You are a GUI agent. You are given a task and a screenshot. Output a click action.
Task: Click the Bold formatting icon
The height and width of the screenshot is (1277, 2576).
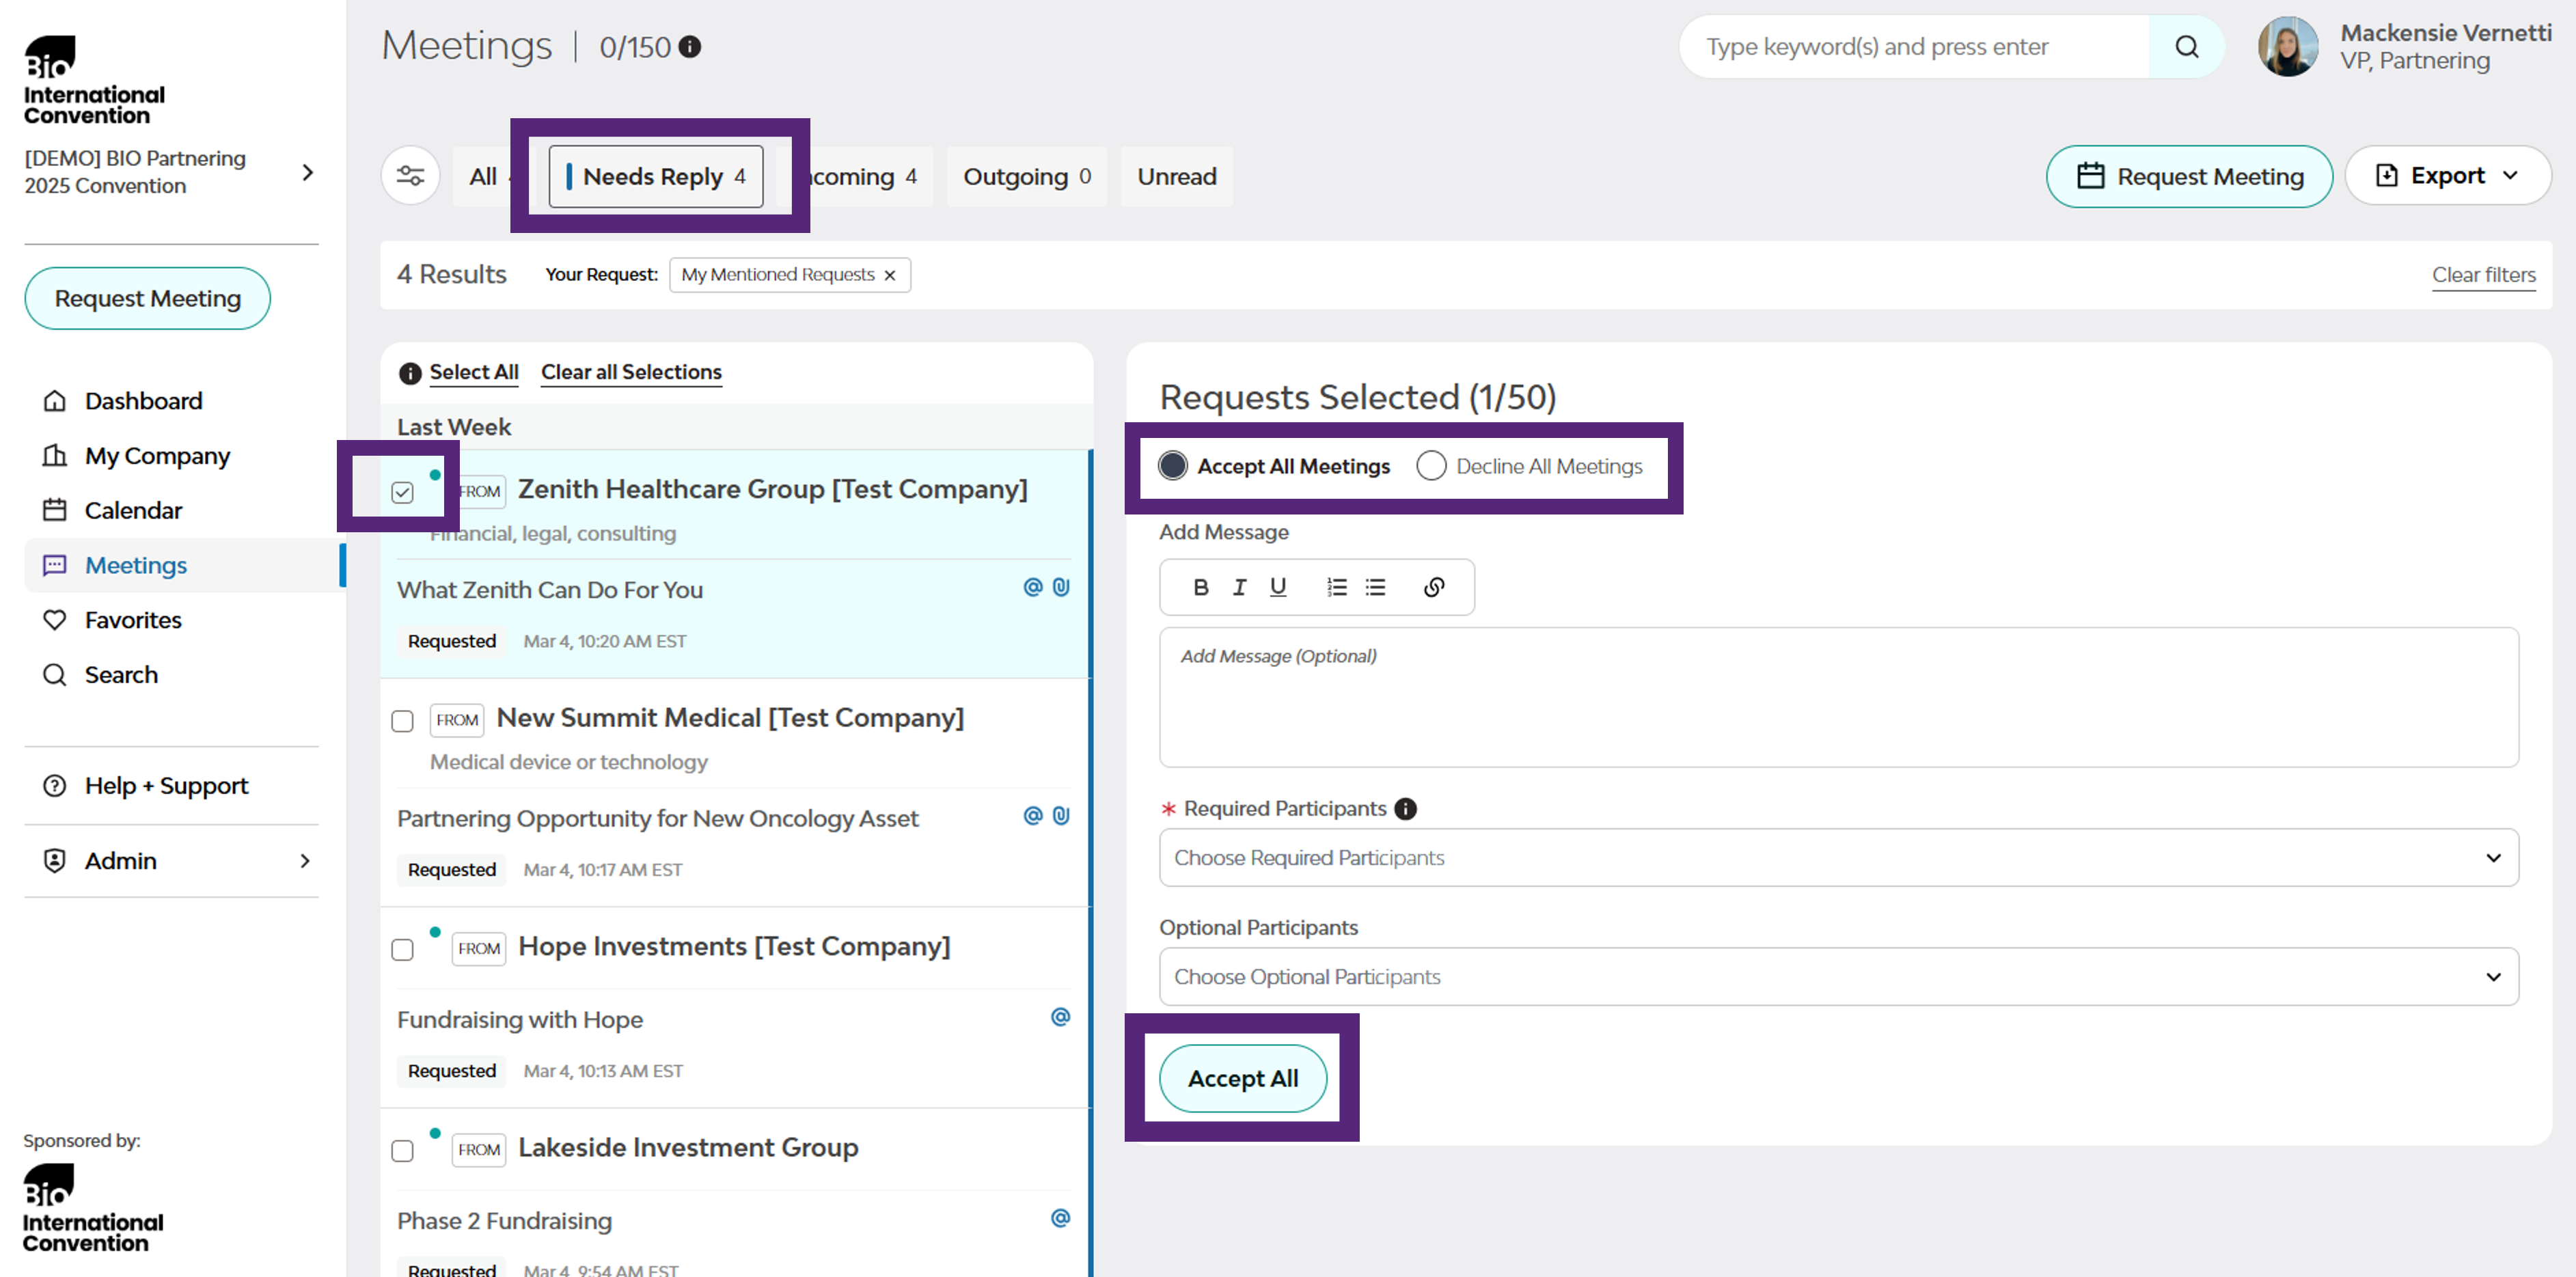(x=1201, y=587)
